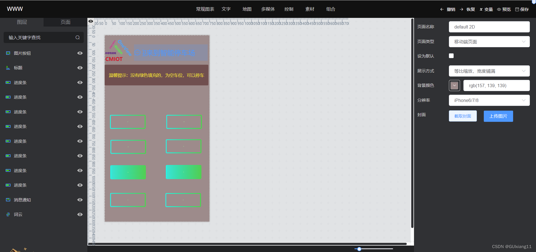Open the 分辨率 dropdown

[x=489, y=100]
